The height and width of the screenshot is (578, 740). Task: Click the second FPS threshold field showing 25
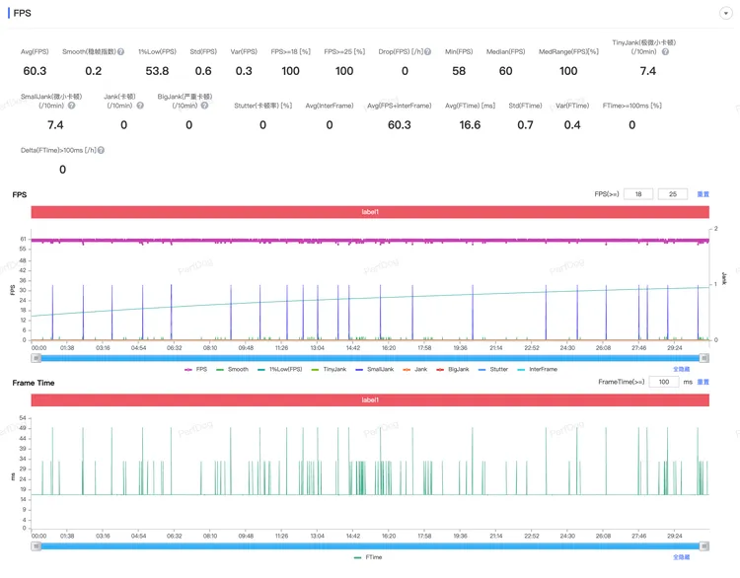673,194
